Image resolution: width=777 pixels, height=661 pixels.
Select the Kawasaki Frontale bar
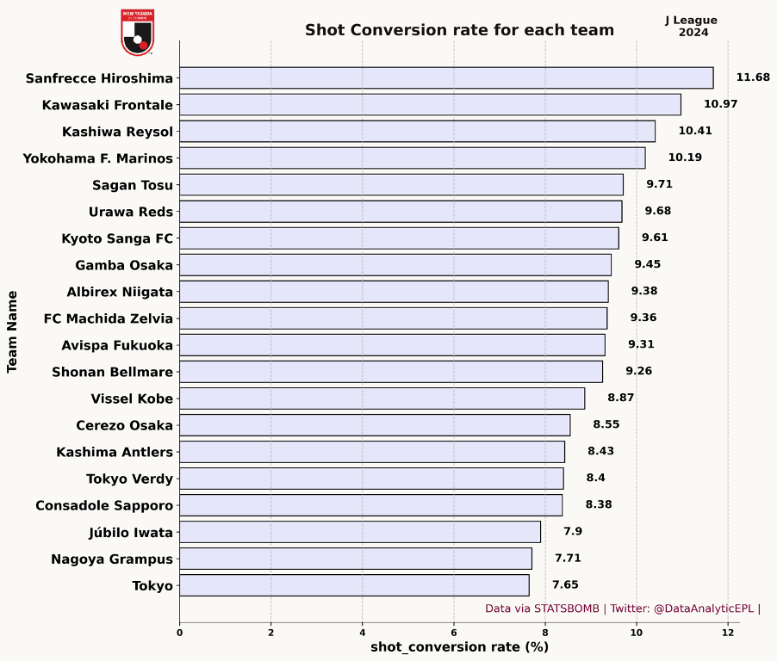pos(430,105)
